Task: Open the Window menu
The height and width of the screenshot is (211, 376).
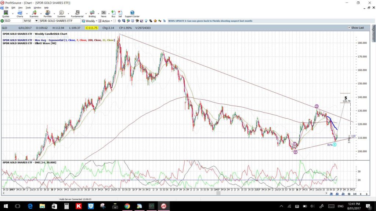Action: [x=37, y=8]
